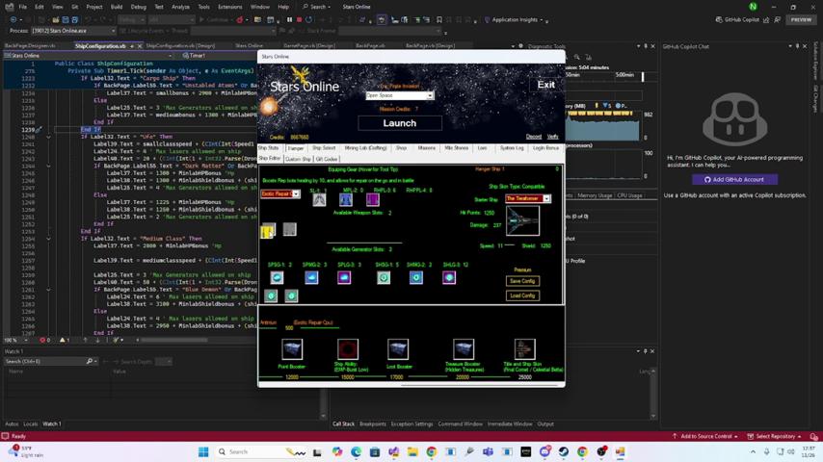Open the Custom Ship sub-tab
This screenshot has height=462, width=823.
298,159
